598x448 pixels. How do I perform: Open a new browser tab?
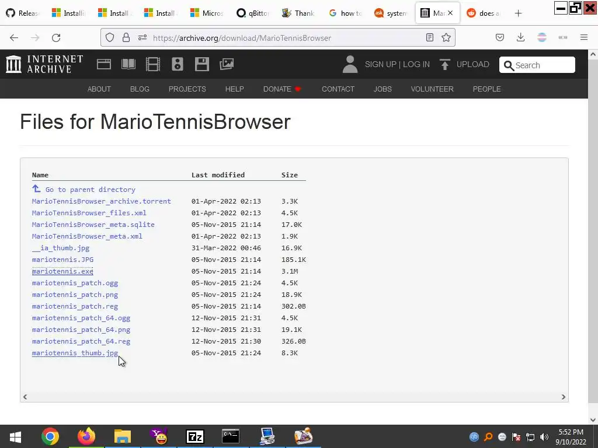(x=518, y=13)
